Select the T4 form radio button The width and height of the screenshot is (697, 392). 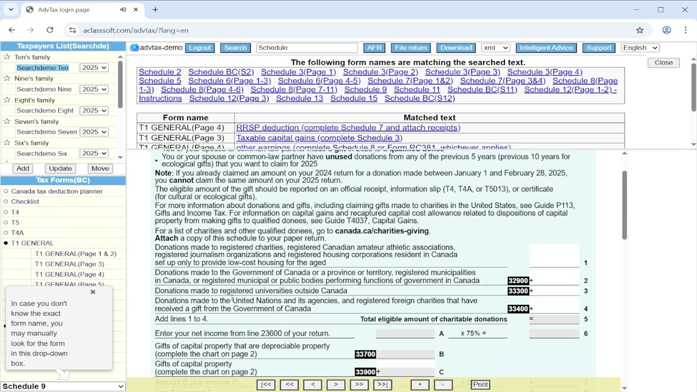pos(5,212)
